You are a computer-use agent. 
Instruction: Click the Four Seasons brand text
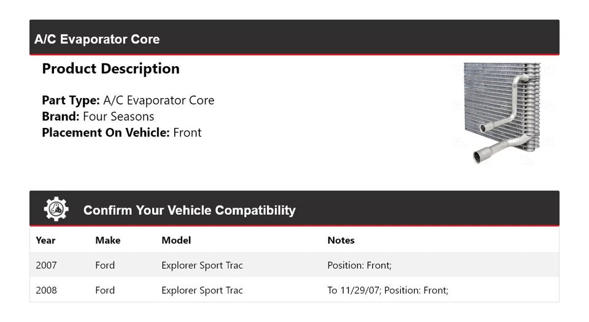pos(118,116)
